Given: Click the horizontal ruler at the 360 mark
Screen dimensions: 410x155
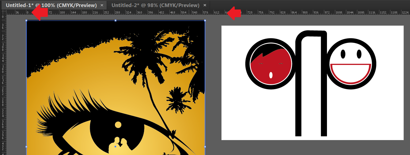Looking at the screenshot, I should pos(139,12).
